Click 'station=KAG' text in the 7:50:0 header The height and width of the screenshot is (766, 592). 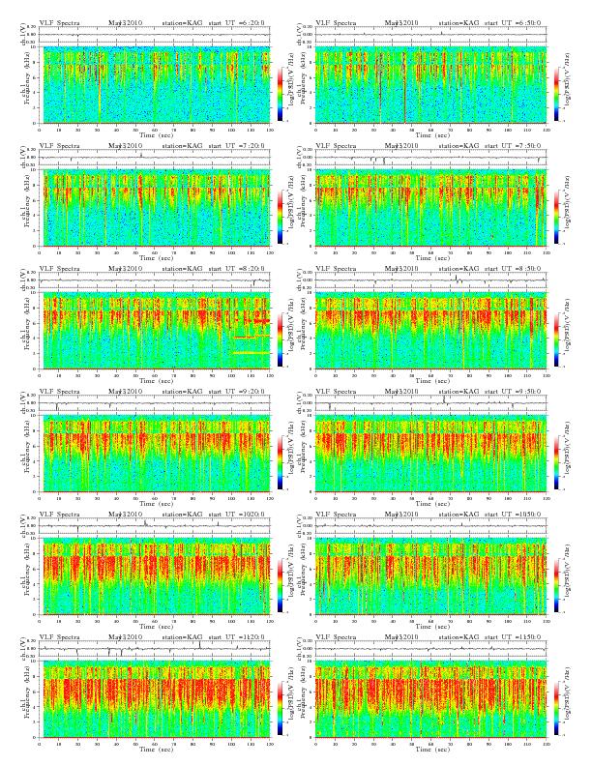pos(459,146)
